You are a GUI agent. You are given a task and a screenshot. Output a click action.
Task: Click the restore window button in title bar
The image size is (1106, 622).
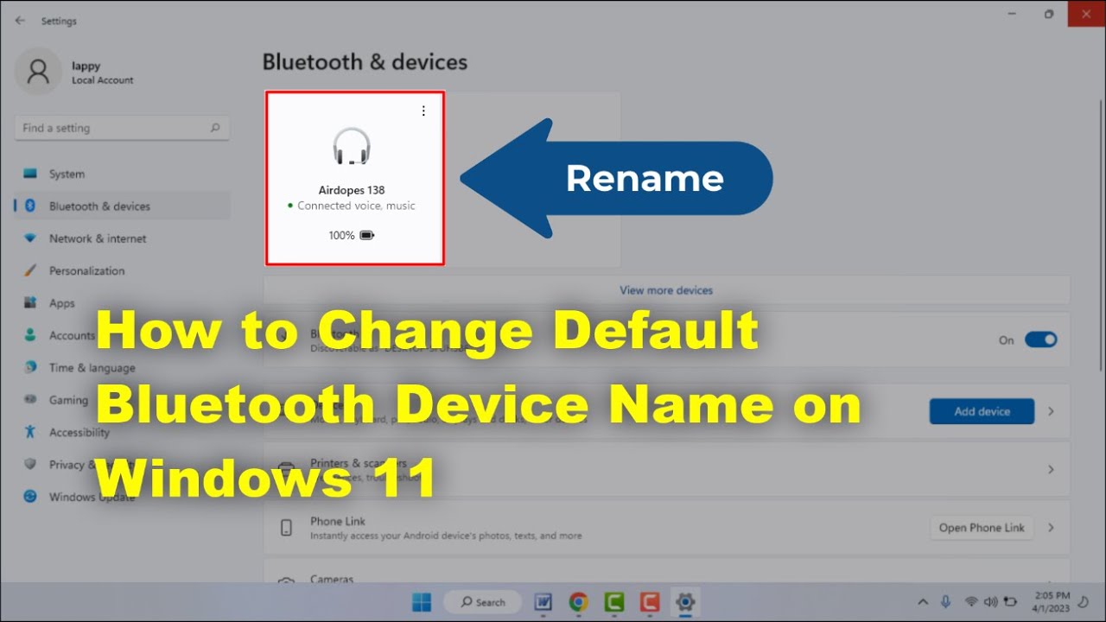coord(1049,14)
